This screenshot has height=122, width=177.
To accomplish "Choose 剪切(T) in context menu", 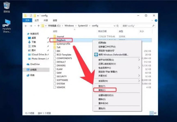I will point(117,86).
